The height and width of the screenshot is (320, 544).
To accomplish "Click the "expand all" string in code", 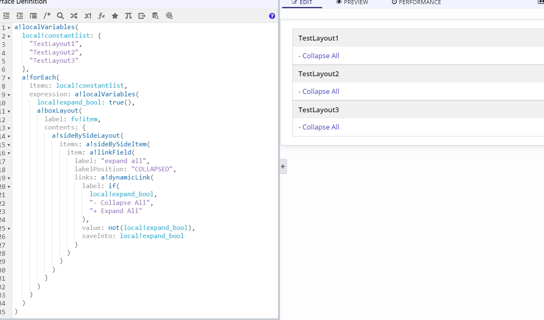I will coord(123,161).
